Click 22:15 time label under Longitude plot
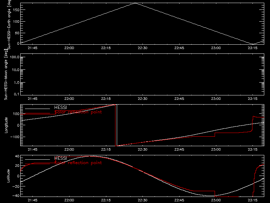 point(106,150)
